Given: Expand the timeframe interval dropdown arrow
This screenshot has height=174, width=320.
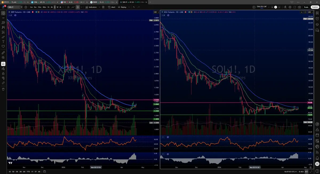Looking at the screenshot, I should tap(64, 7).
